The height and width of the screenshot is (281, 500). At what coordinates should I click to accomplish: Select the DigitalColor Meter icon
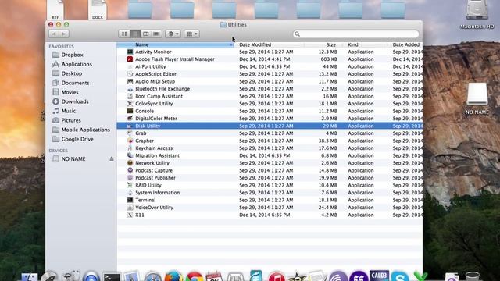click(x=130, y=118)
